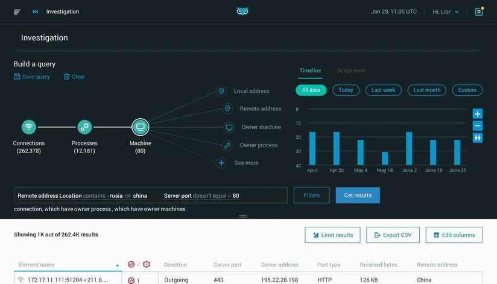The width and height of the screenshot is (497, 284).
Task: Zoom out the timeline chart
Action: (x=478, y=126)
